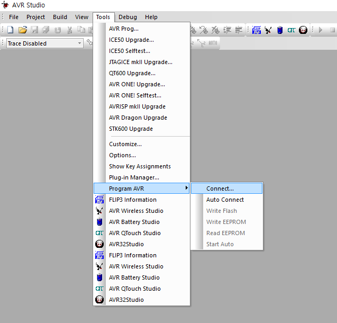Open Options... from Tools menu
The image size is (337, 323).
141,155
